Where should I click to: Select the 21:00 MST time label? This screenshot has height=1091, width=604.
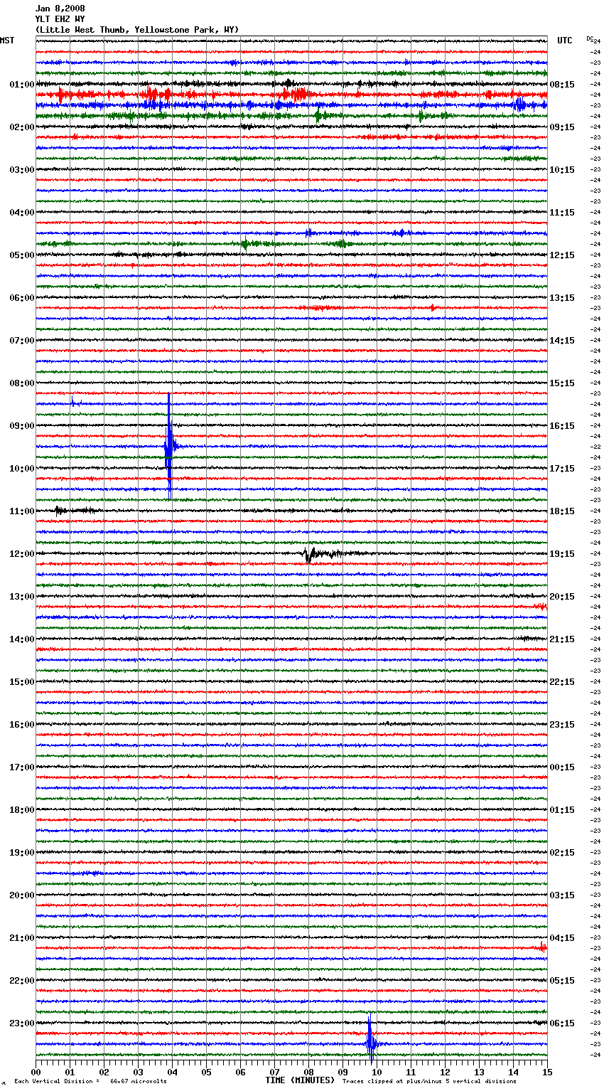[x=22, y=938]
